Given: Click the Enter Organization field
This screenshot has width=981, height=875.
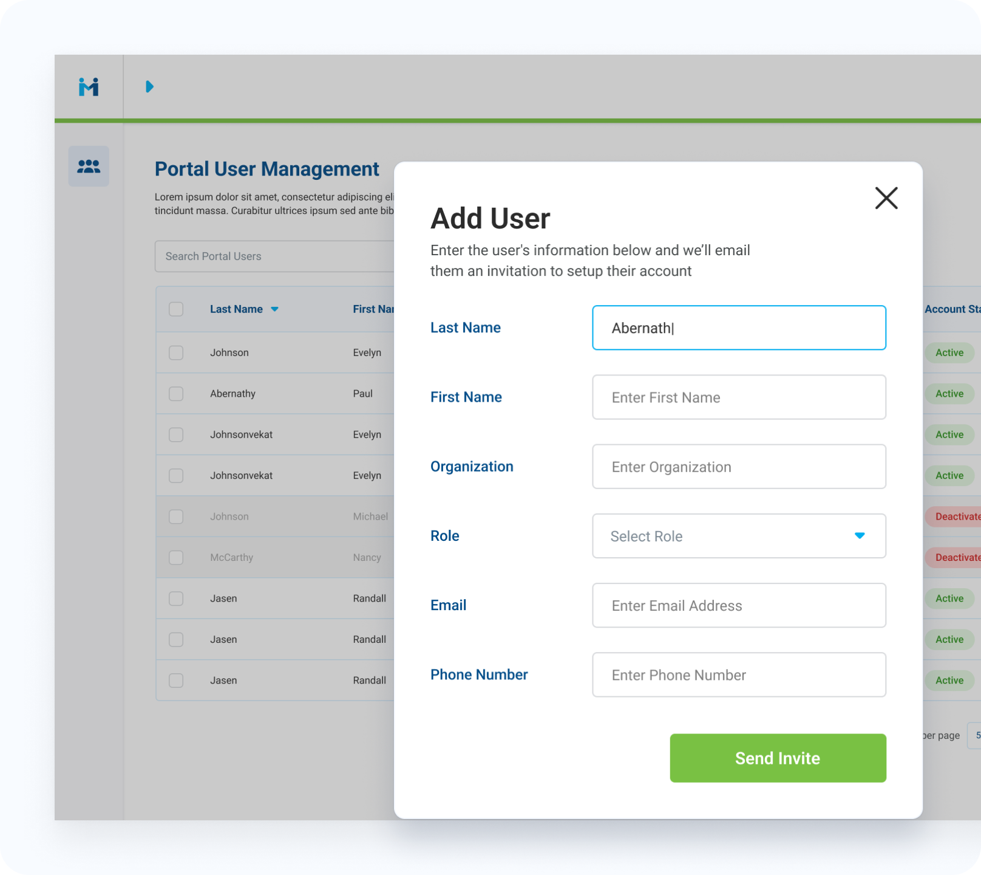Looking at the screenshot, I should (x=739, y=467).
